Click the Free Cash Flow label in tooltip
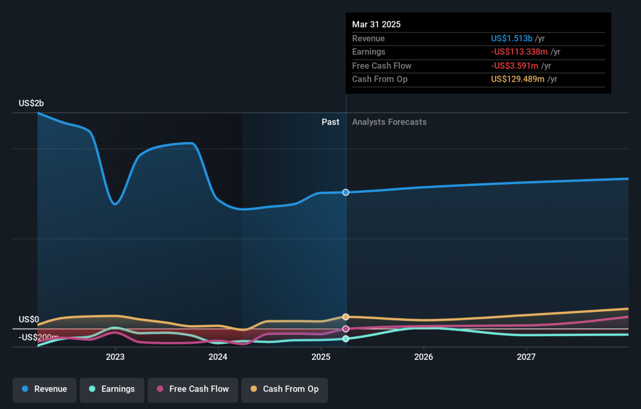641x409 pixels. pyautogui.click(x=382, y=66)
